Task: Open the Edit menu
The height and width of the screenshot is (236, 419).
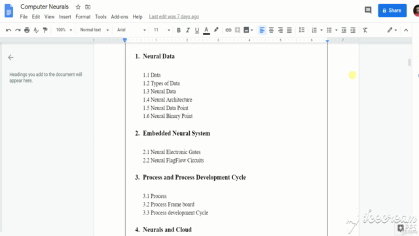Action: (x=36, y=16)
